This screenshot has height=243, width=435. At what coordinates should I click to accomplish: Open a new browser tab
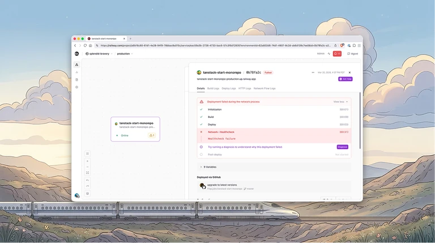point(130,39)
